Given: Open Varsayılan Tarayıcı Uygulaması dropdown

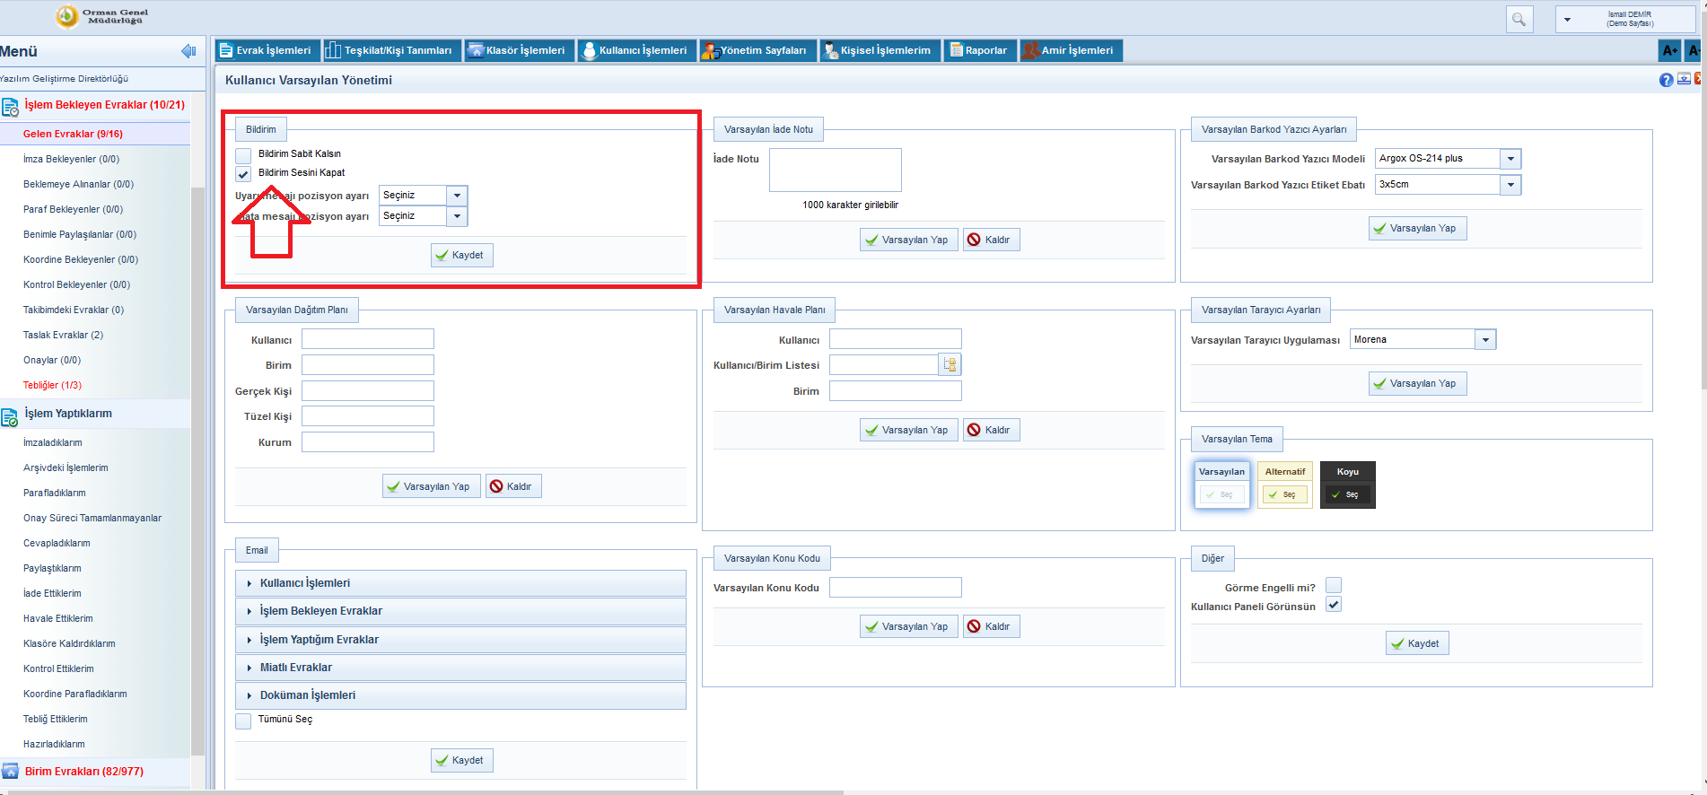Looking at the screenshot, I should (1485, 340).
